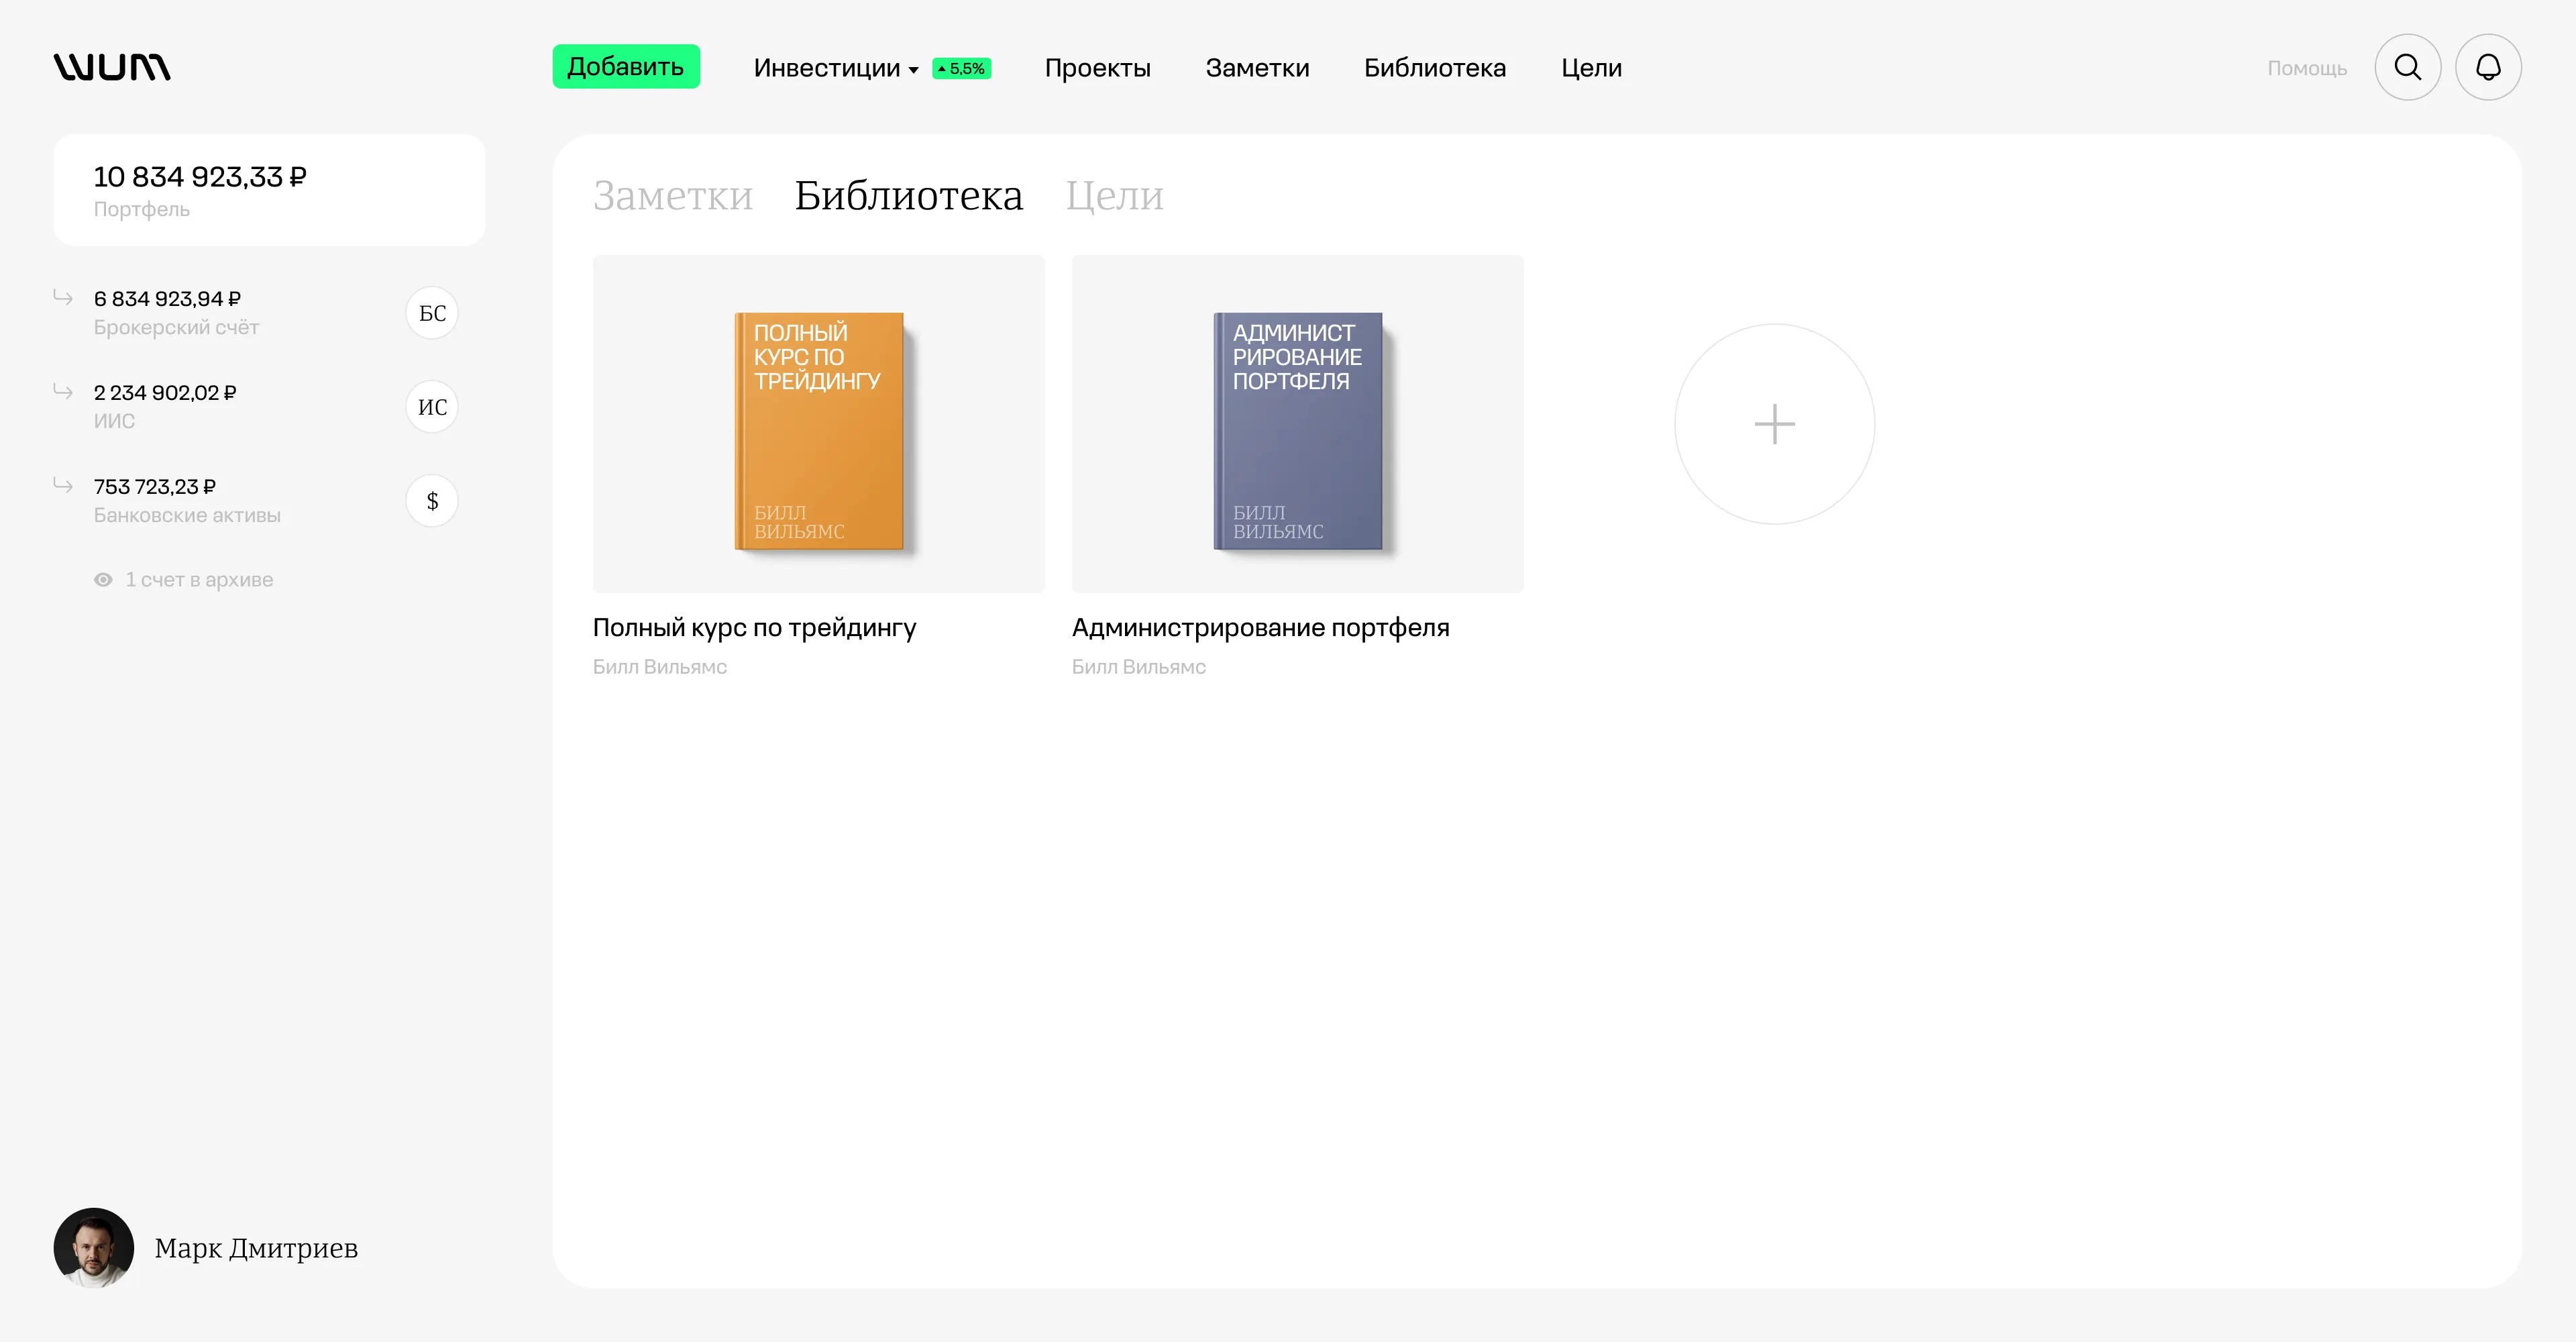Switch to the Цели panel tab
The image size is (2576, 1342).
point(1115,195)
